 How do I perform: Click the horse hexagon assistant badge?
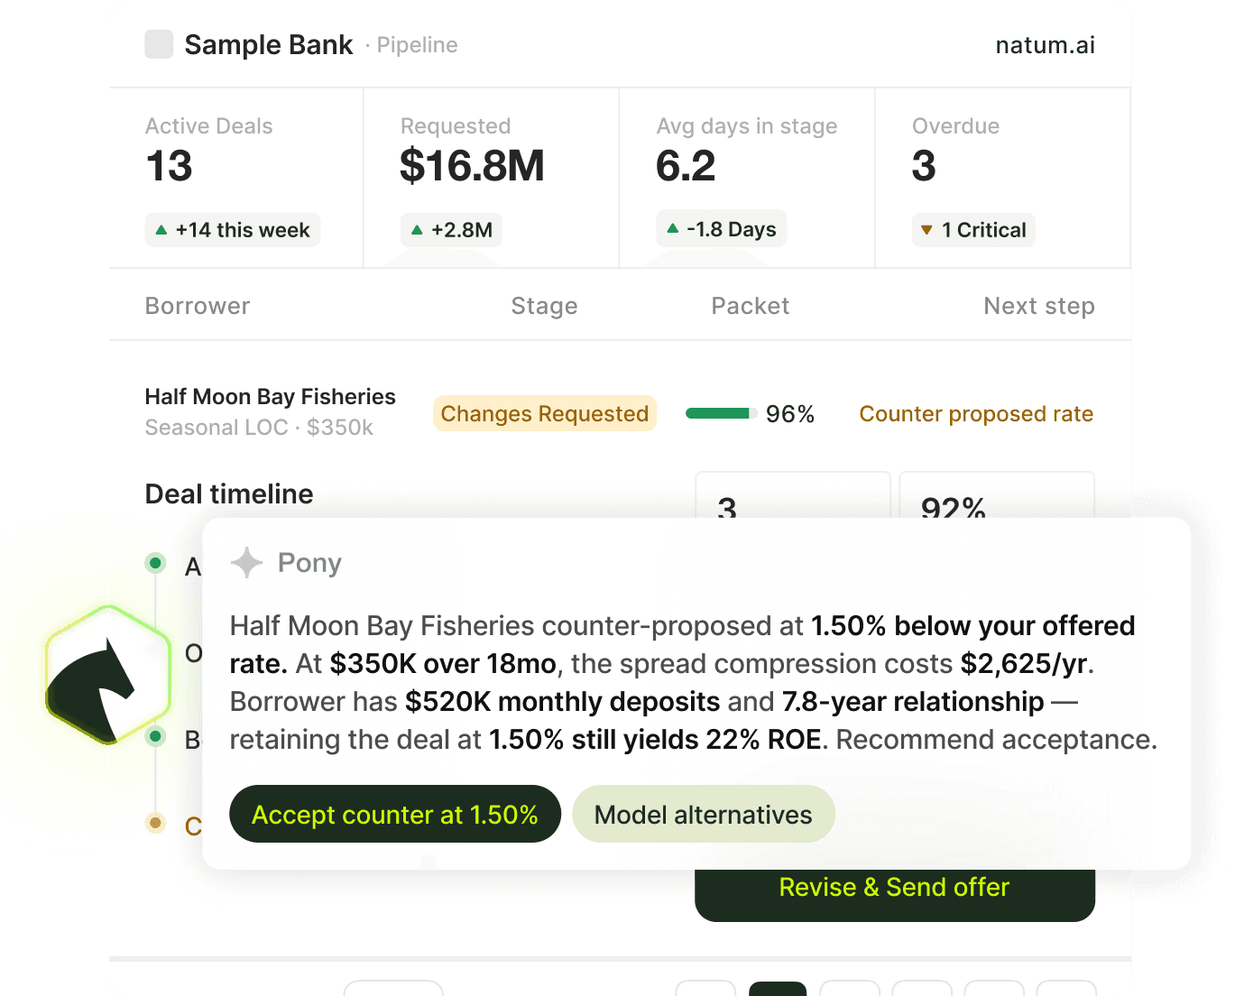107,675
